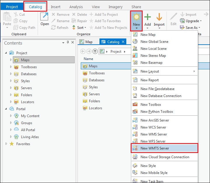Image resolution: width=210 pixels, height=183 pixels.
Task: Click the New Cloud Storage Connection icon
Action: coord(135,157)
